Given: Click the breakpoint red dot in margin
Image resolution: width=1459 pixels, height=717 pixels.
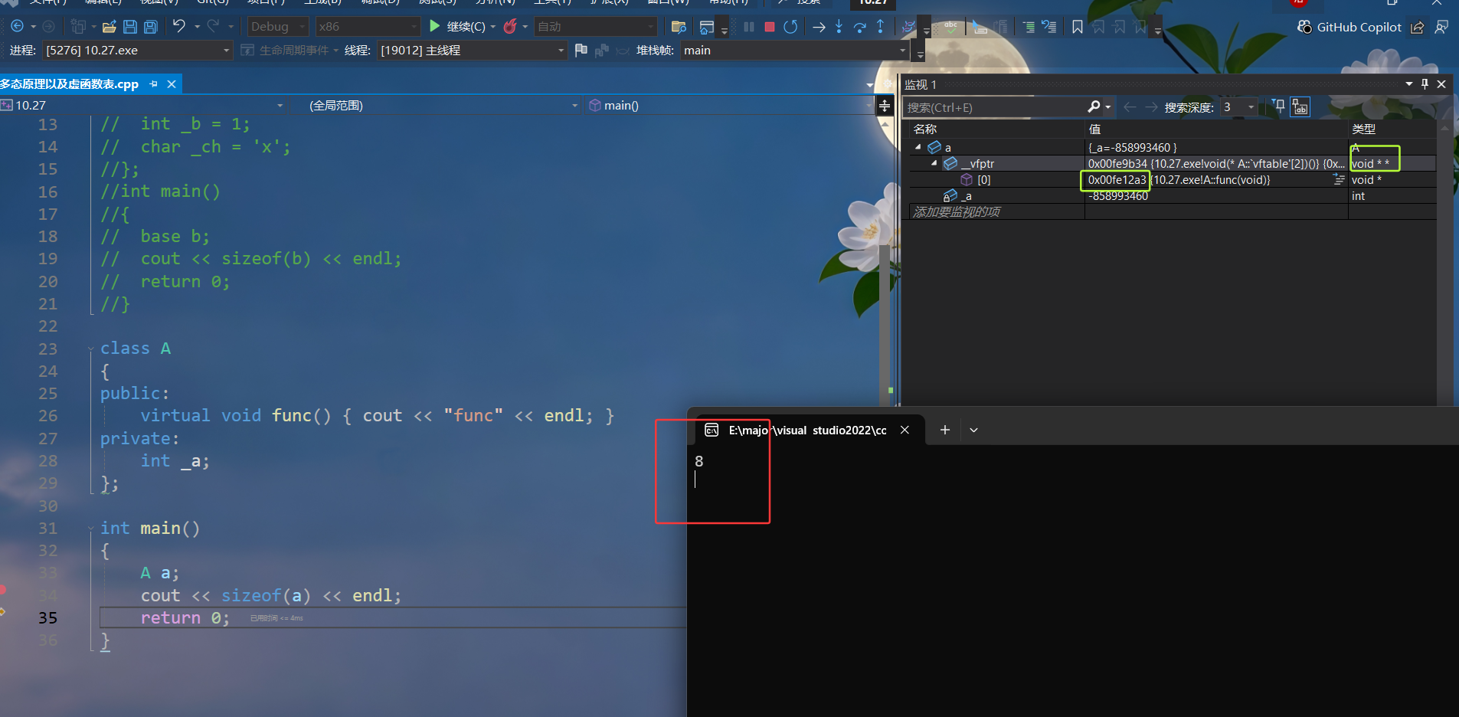Looking at the screenshot, I should (x=2, y=589).
